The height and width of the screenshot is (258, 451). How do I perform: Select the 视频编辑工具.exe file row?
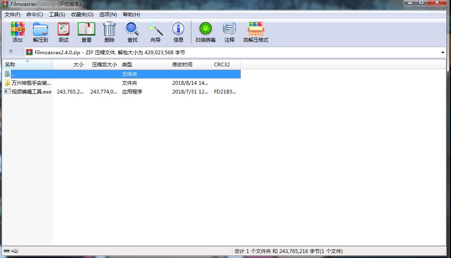(x=31, y=92)
